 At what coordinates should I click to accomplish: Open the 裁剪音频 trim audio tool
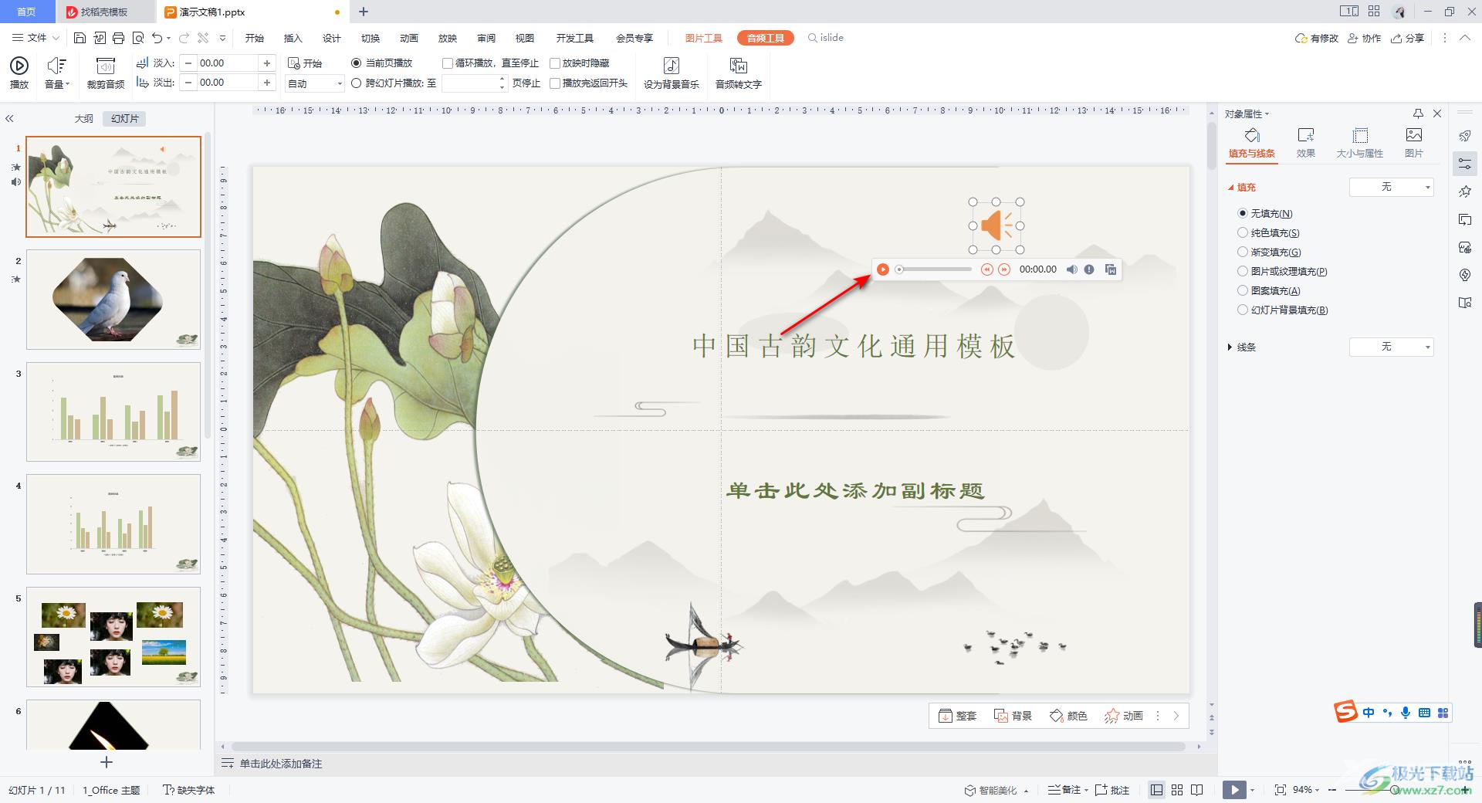point(105,73)
